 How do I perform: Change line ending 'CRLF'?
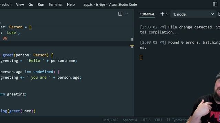(x=158, y=120)
